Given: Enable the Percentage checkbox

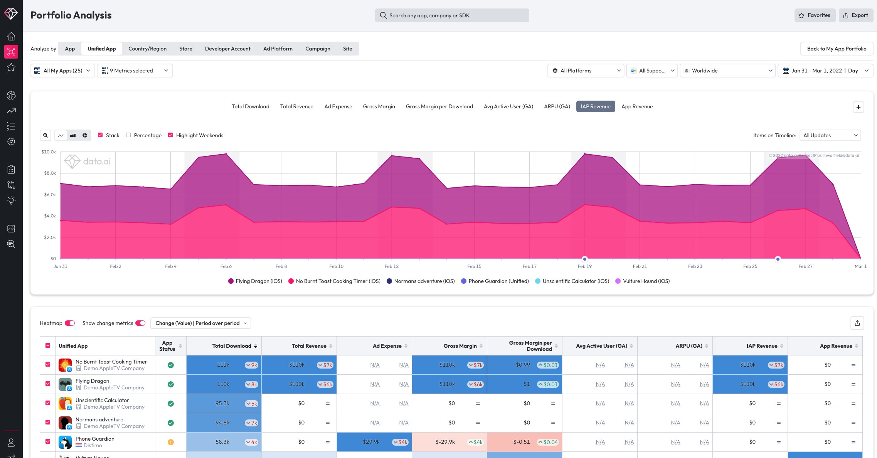Looking at the screenshot, I should tap(128, 135).
